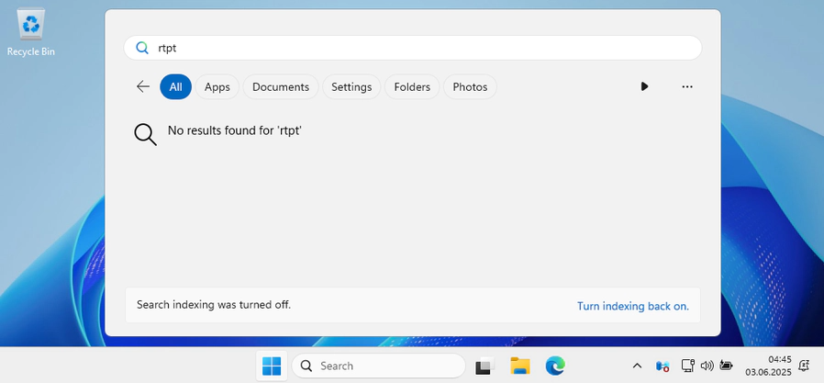
Task: Show only Folders results
Action: (412, 86)
